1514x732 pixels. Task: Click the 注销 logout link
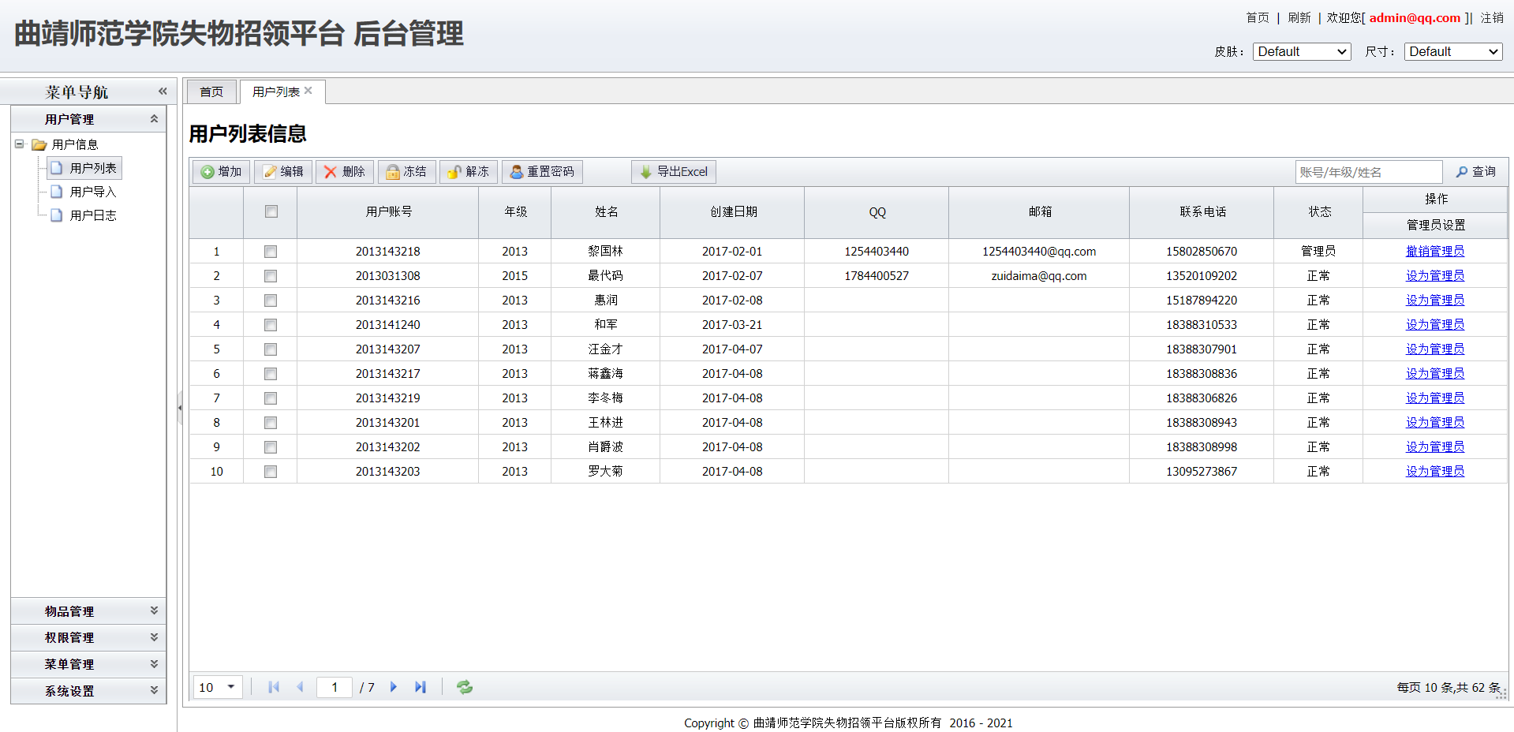[1492, 17]
